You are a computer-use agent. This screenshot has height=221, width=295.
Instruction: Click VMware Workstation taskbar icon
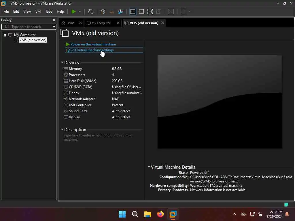pyautogui.click(x=173, y=214)
